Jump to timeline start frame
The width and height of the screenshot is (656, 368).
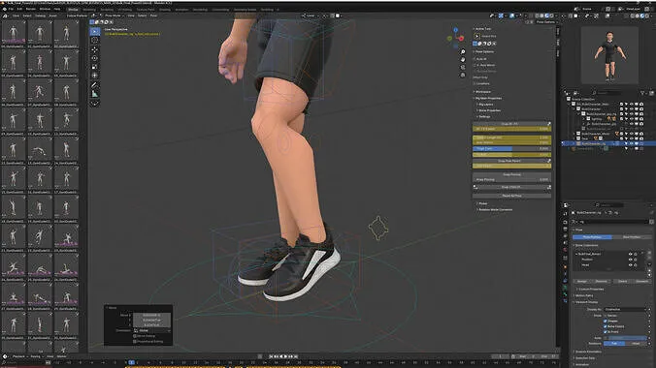271,356
